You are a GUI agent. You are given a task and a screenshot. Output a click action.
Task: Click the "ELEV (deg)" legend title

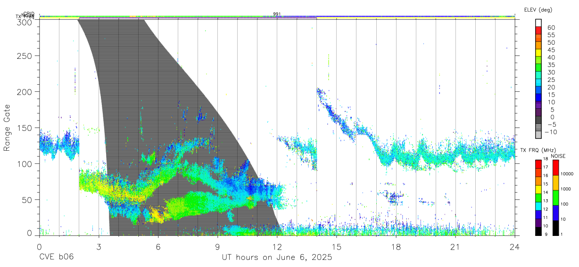point(538,10)
